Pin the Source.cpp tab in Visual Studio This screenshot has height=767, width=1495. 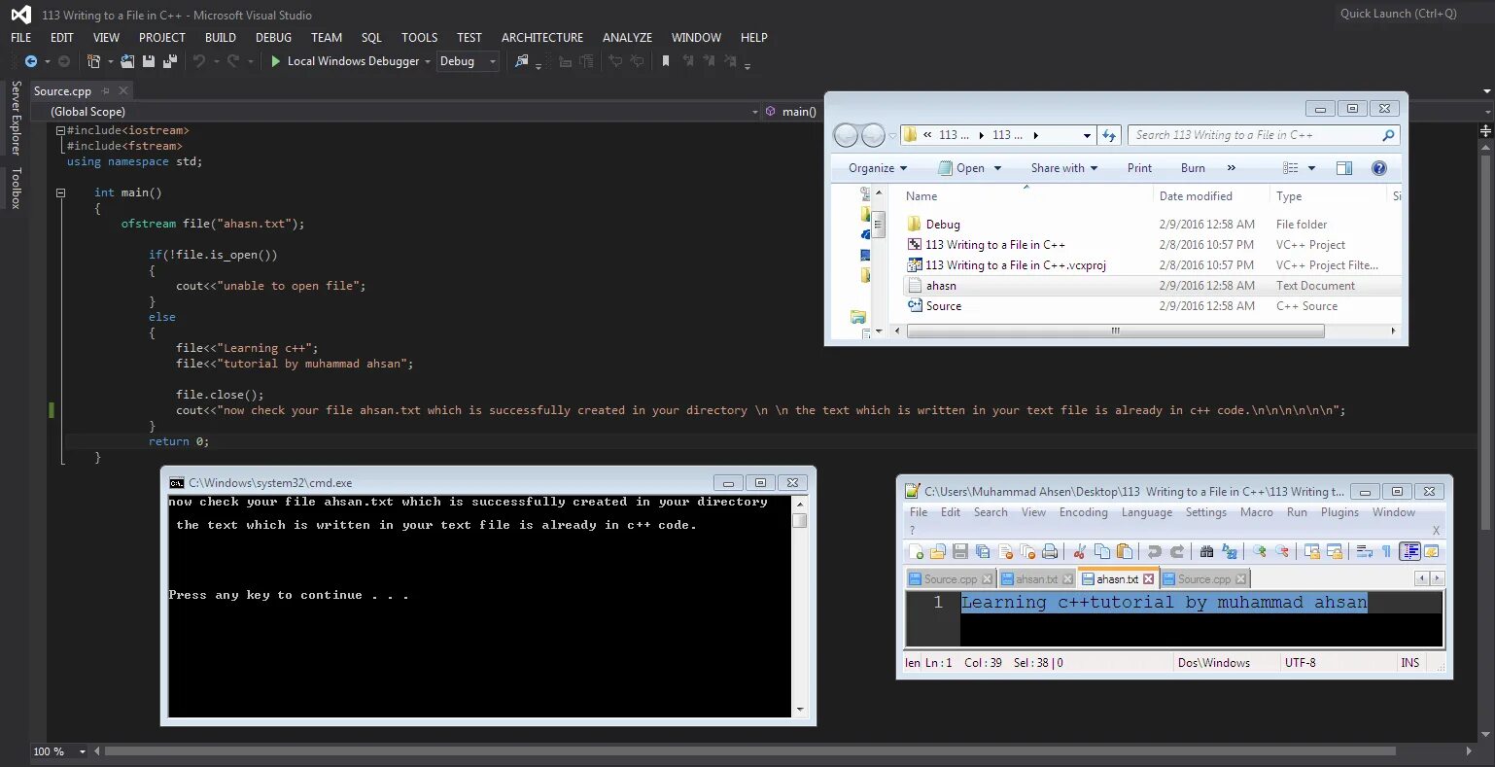pyautogui.click(x=106, y=91)
